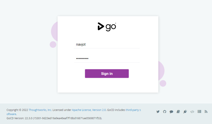Open the GitHub icon link in footer
The width and height of the screenshot is (212, 124).
point(165,112)
